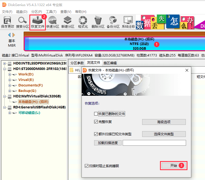
Task: Expand the Documents(F:) tree node
Action: click(x=10, y=86)
